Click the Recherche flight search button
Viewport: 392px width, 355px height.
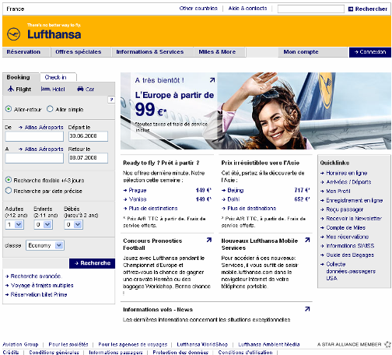coord(92,263)
